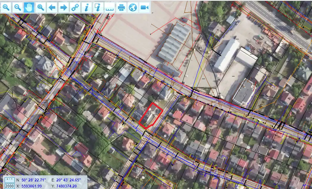Viewport: 312px width, 189px height.
Task: Click the red highlighted parcel on map
Action: 151,116
